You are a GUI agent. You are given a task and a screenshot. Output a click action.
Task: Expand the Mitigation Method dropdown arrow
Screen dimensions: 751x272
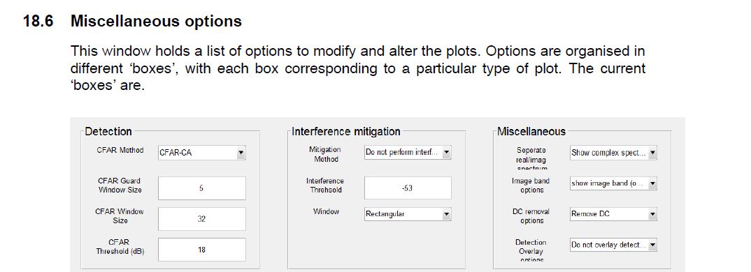(446, 153)
